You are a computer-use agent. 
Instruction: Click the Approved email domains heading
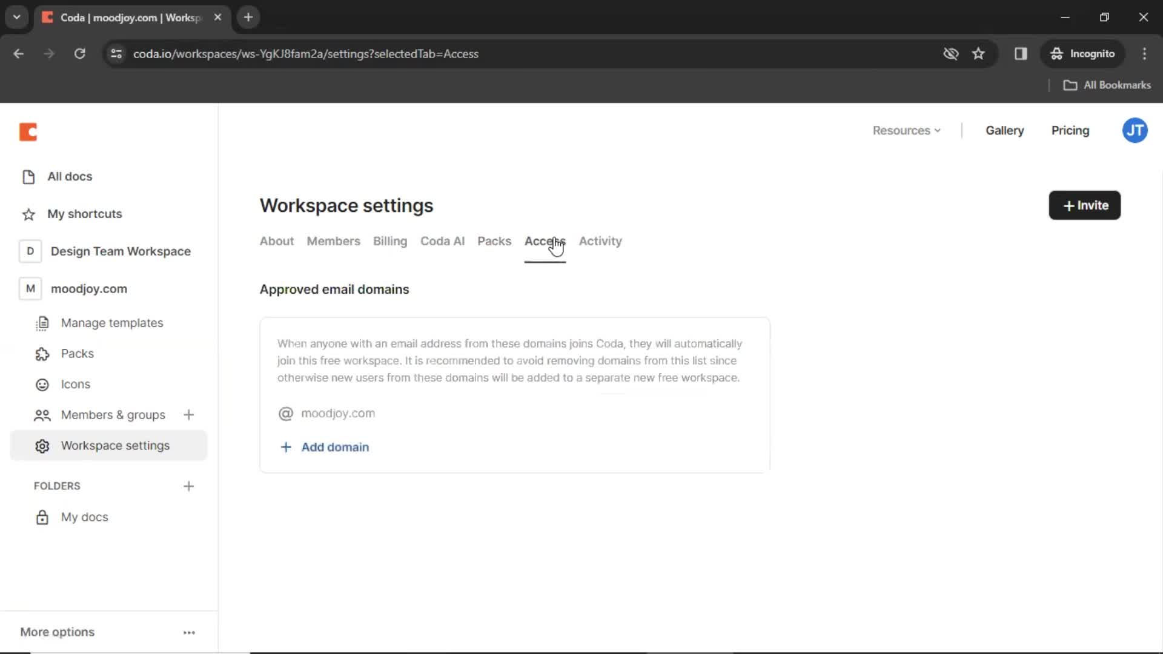334,289
